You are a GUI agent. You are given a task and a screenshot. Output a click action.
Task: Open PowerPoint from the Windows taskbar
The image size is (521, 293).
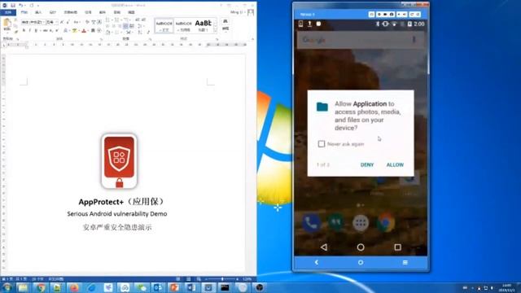point(174,287)
